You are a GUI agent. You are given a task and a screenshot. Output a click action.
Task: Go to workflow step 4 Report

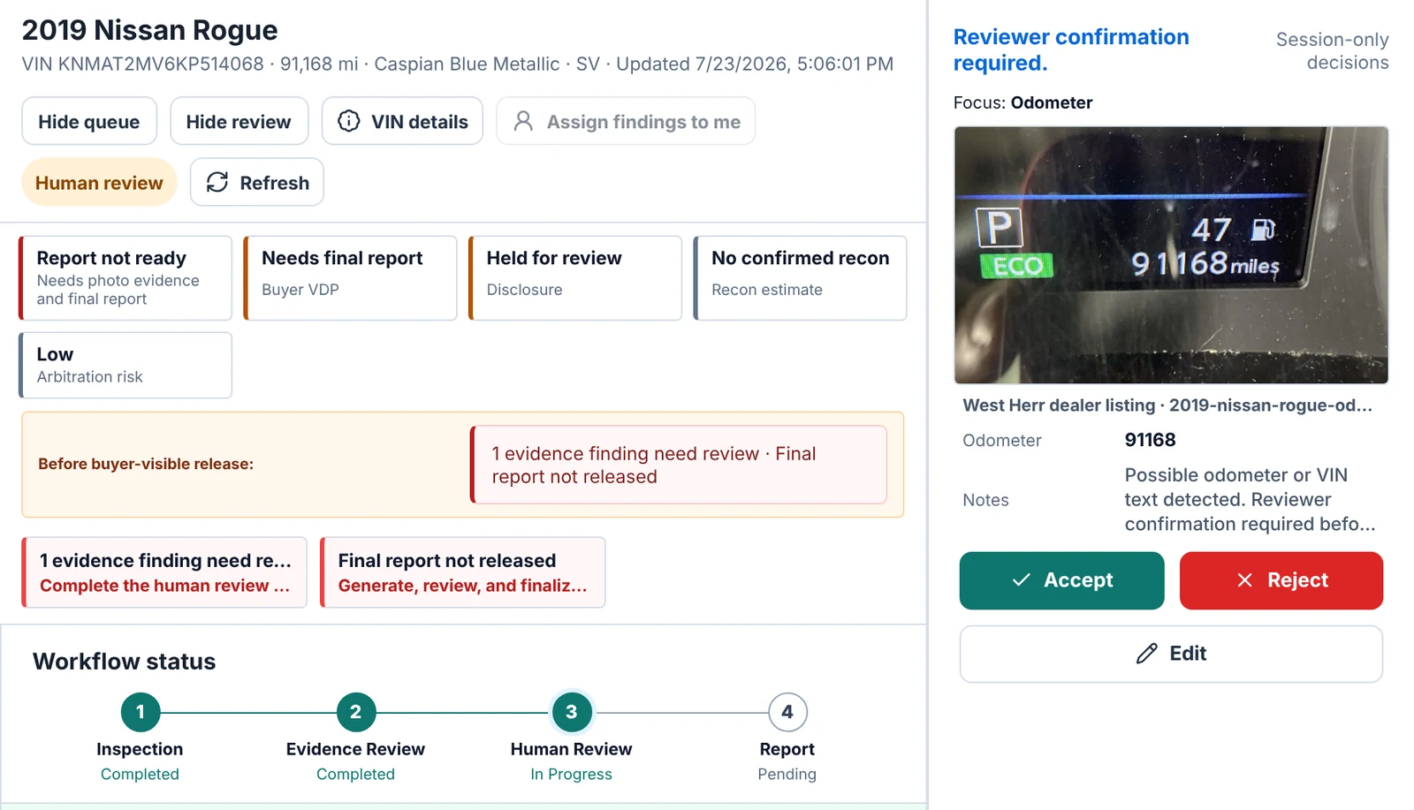click(x=787, y=712)
